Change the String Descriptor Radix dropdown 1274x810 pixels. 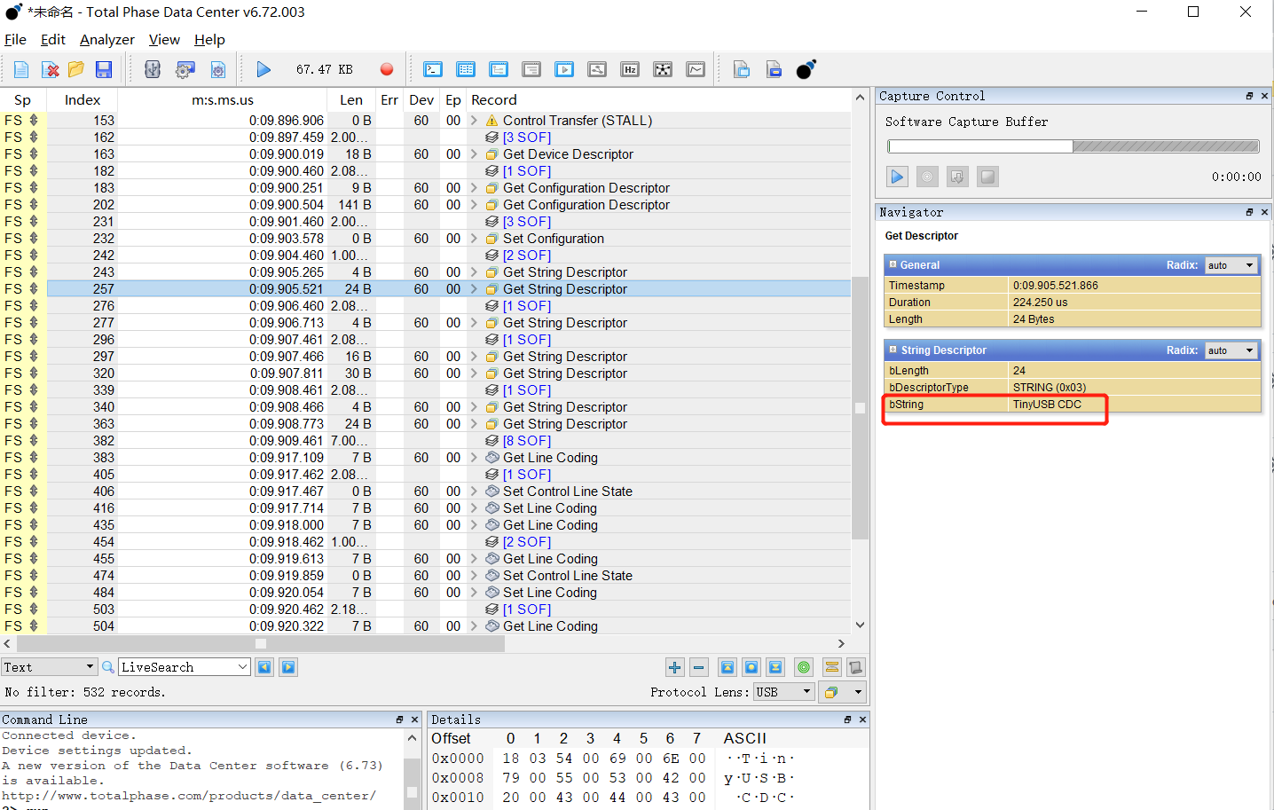point(1231,350)
